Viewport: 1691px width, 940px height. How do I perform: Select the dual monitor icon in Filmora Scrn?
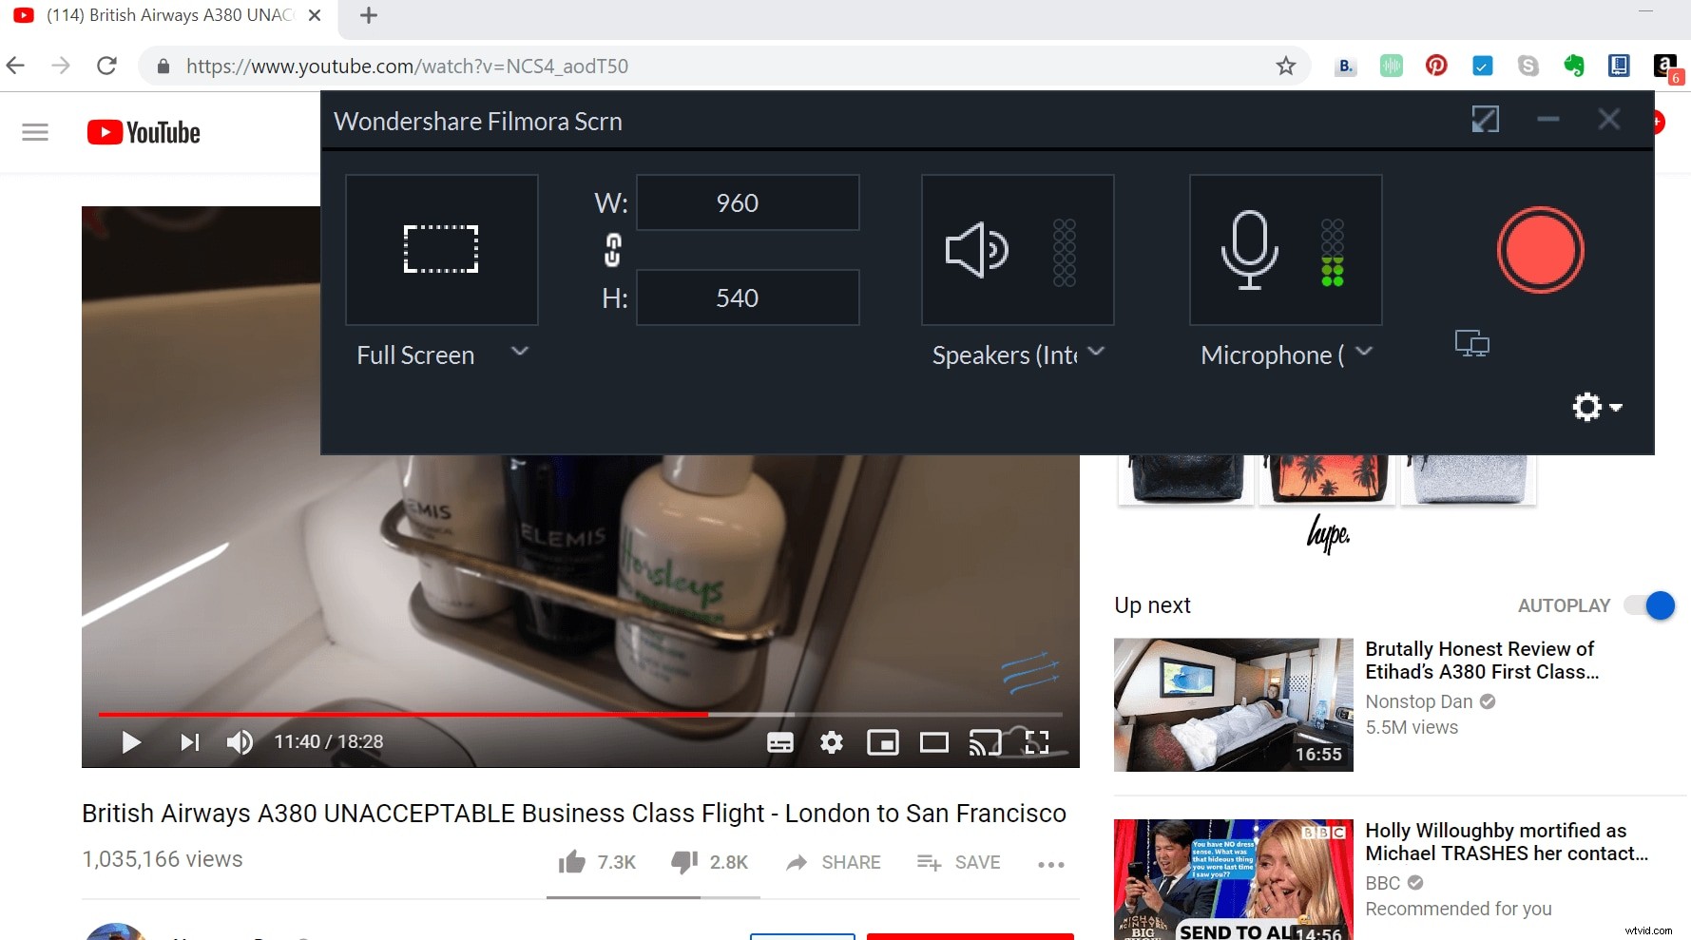1471,342
